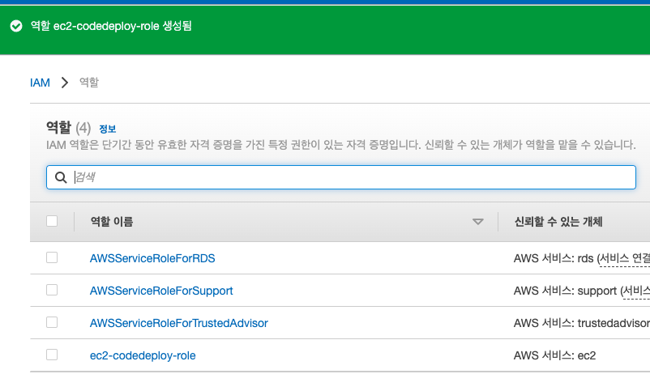Image resolution: width=650 pixels, height=391 pixels.
Task: Sort by 역할 이름 using the triangle arrow
Action: (478, 222)
